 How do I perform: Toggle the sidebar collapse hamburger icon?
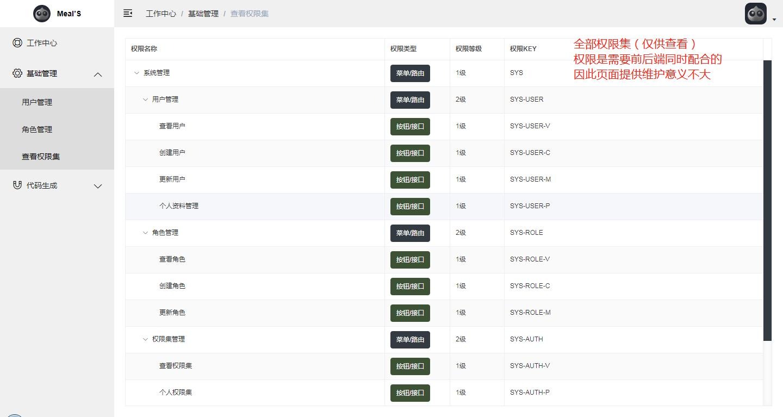(x=128, y=14)
